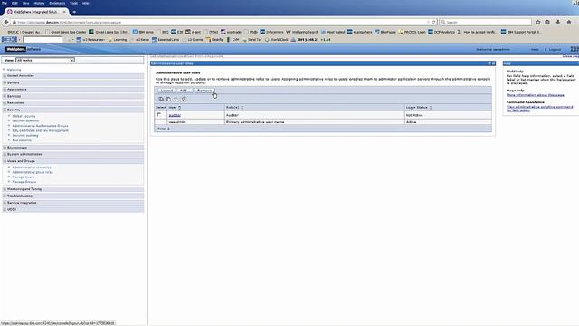
Task: Click the Logout button above table
Action: pos(166,91)
